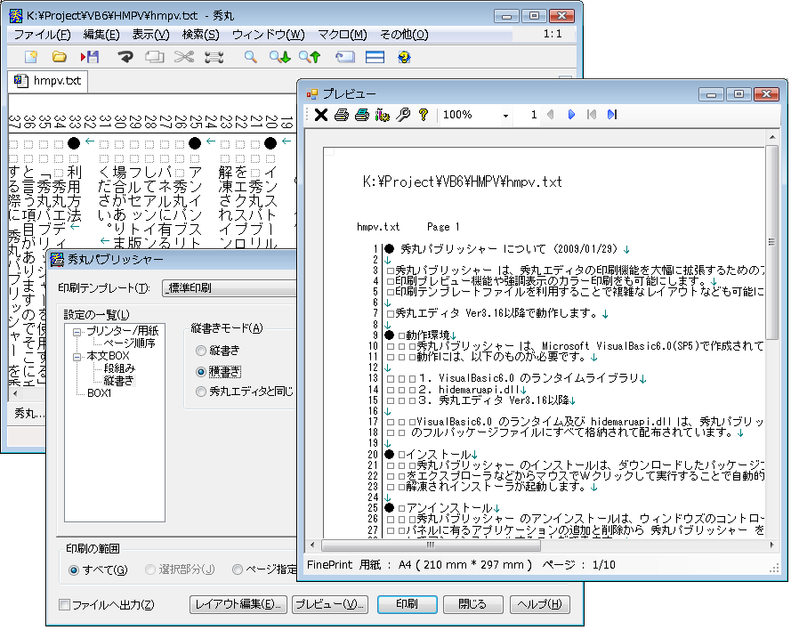
Task: Collapse the 本文BOX tree node
Action: 77,356
